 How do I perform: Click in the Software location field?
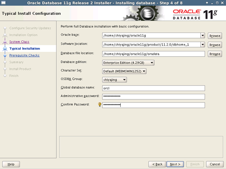151,44
